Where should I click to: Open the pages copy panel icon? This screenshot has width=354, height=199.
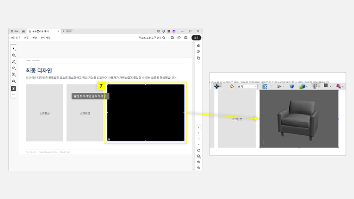[x=198, y=58]
